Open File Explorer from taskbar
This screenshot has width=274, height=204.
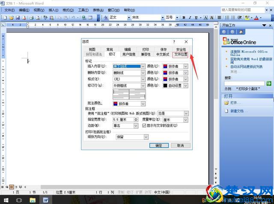(33, 200)
